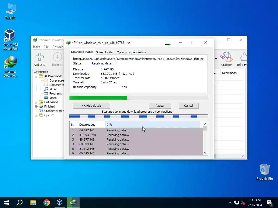Switch to the Speed Limiter tab
The height and width of the screenshot is (208, 278).
click(105, 52)
